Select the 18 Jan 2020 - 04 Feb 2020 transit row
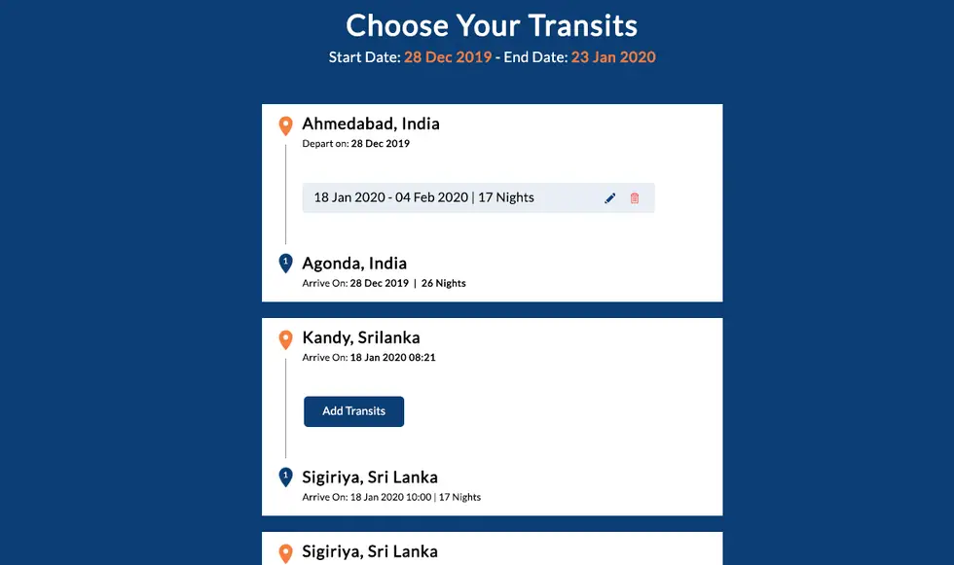This screenshot has width=954, height=565. pyautogui.click(x=478, y=197)
